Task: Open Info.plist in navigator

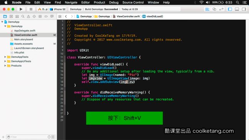Action: tap(19, 52)
